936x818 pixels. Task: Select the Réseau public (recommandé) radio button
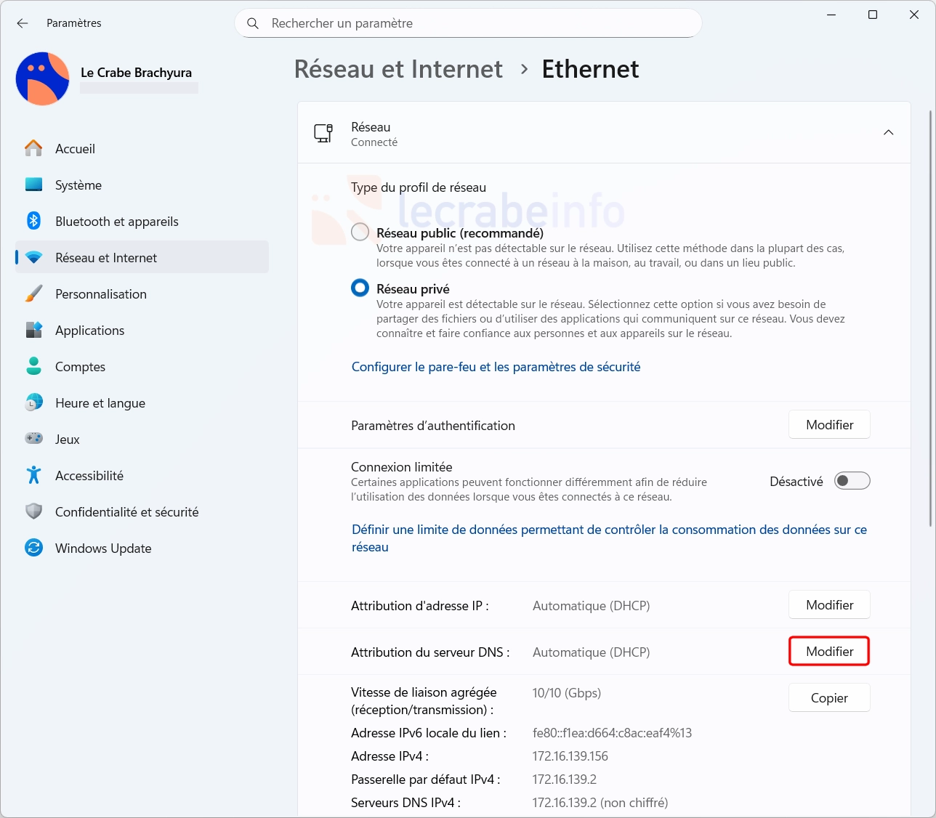[360, 232]
